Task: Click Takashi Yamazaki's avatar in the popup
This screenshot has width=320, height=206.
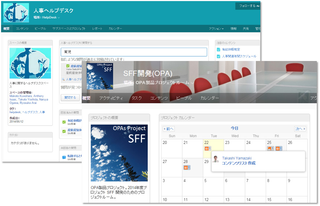Action: tap(216, 159)
